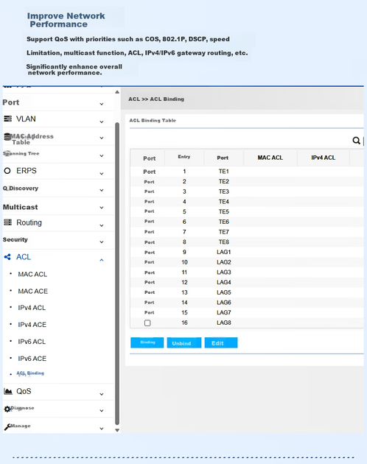367x464 pixels.
Task: Click the Routing menu icon
Action: tap(7, 222)
